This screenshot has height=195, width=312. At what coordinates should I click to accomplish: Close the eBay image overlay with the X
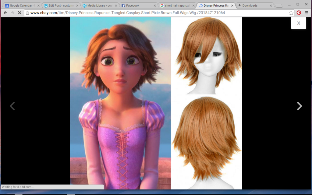(298, 23)
